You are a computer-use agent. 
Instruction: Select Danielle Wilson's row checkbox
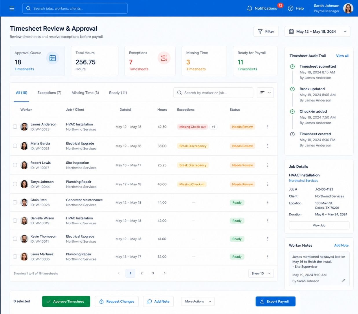pos(15,221)
